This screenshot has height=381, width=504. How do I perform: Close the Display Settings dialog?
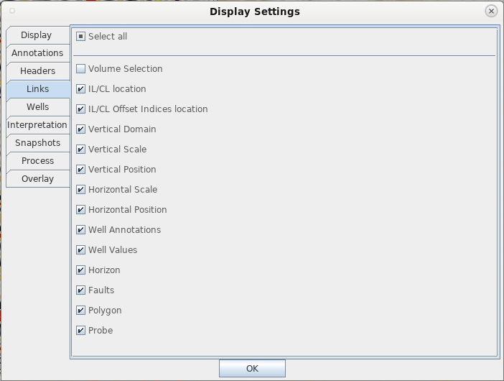(491, 12)
